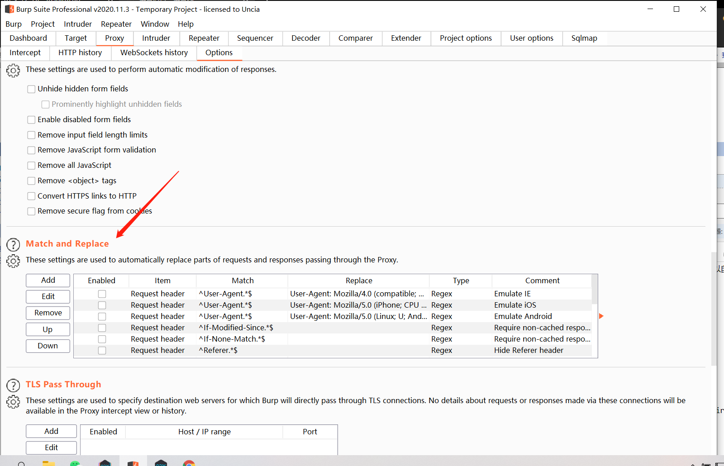Click the Host / IP range column header

click(204, 432)
